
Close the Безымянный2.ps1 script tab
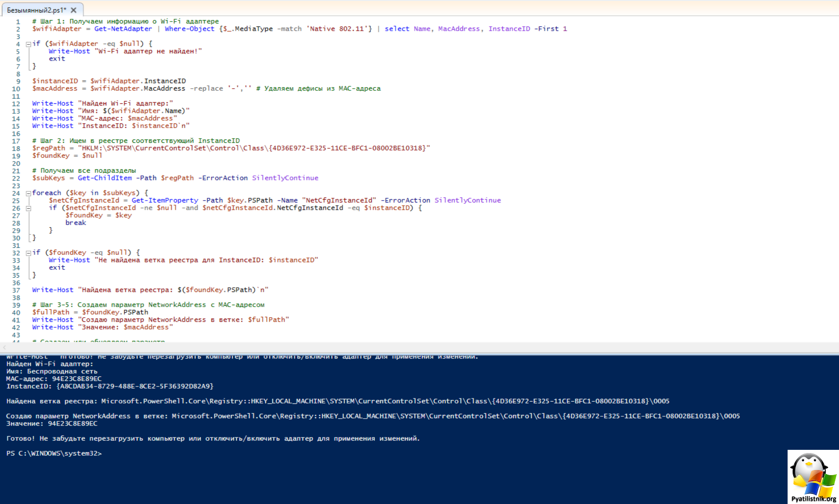click(73, 10)
